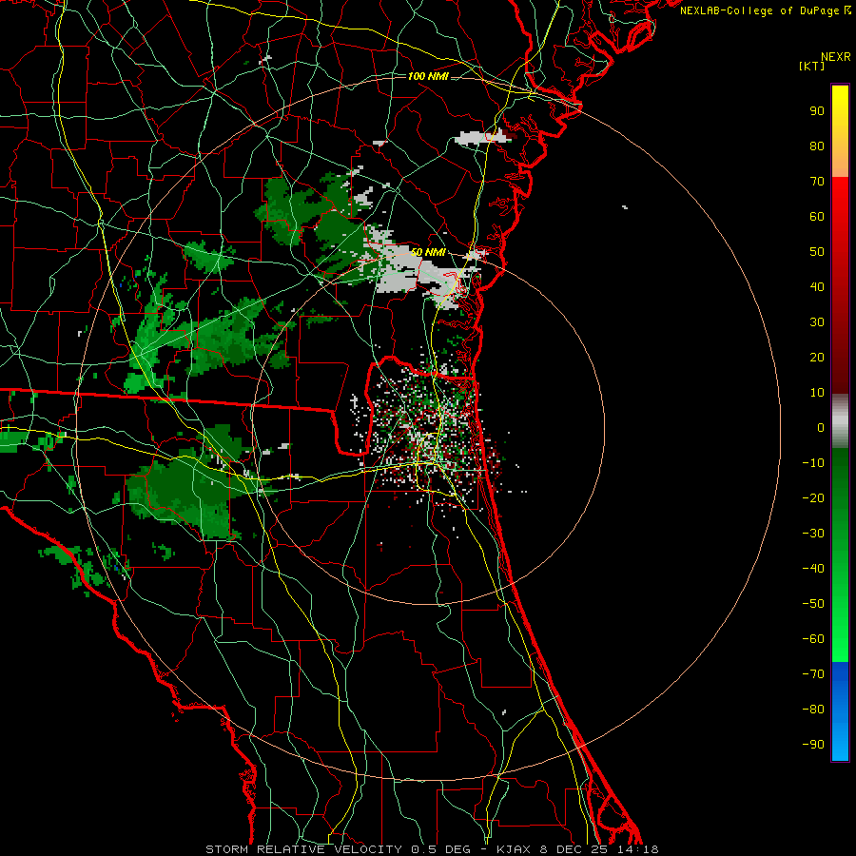Click the -30 scale label
The width and height of the screenshot is (856, 856).
click(813, 534)
